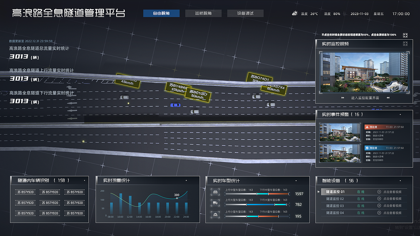Open 点击查看视频 for 隧道监控 01
420x236 pixels.
tap(392, 192)
